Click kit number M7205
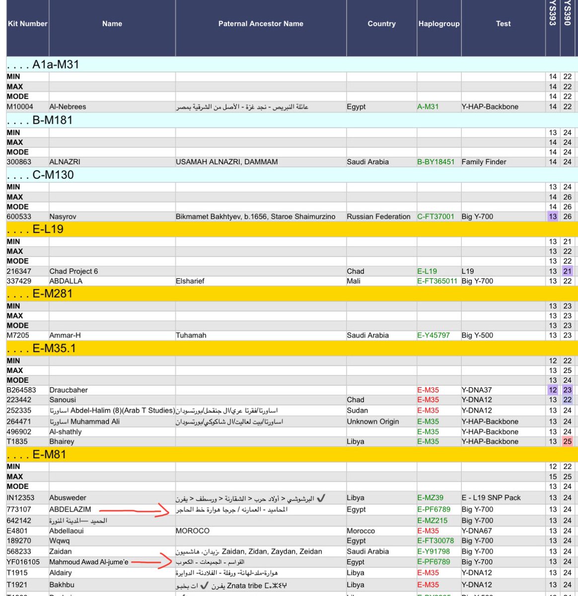 [x=18, y=335]
